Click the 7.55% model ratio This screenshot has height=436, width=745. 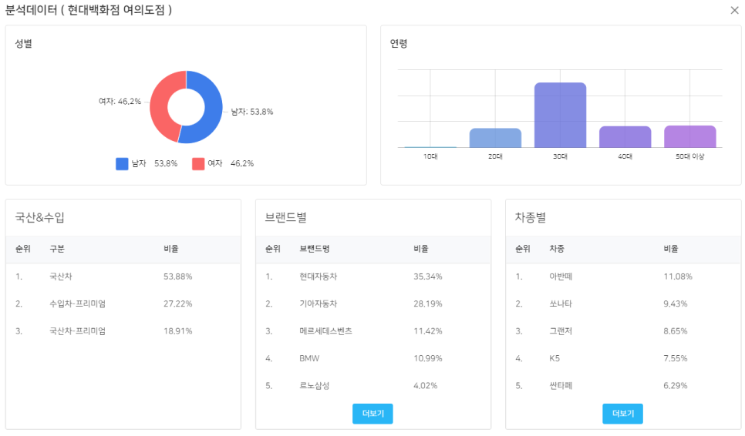tap(675, 359)
